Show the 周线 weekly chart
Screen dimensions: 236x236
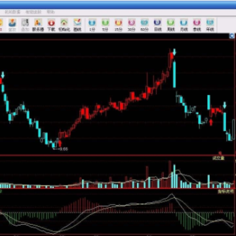(x=170, y=25)
